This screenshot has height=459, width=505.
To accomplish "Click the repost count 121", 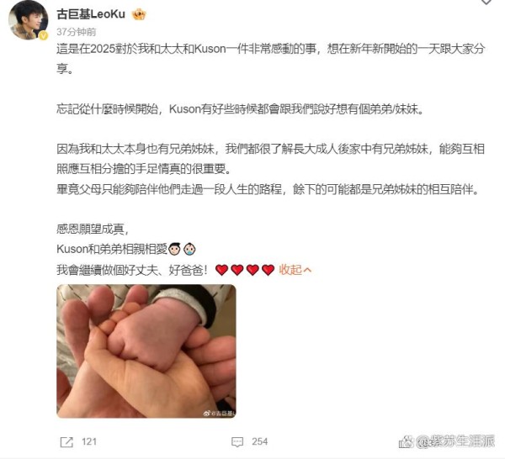I will [x=89, y=441].
